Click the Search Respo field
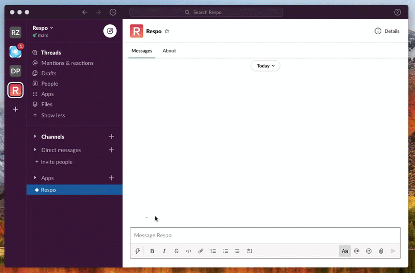The height and width of the screenshot is (273, 415). point(206,12)
